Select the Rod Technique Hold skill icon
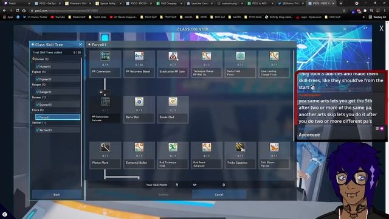Viewport: 389px width, 219px height. pyautogui.click(x=173, y=147)
